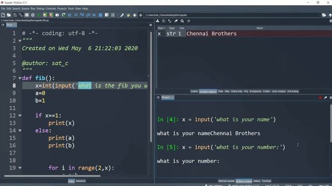Open the Help menu
Image resolution: width=332 pixels, height=186 pixels.
click(85, 9)
